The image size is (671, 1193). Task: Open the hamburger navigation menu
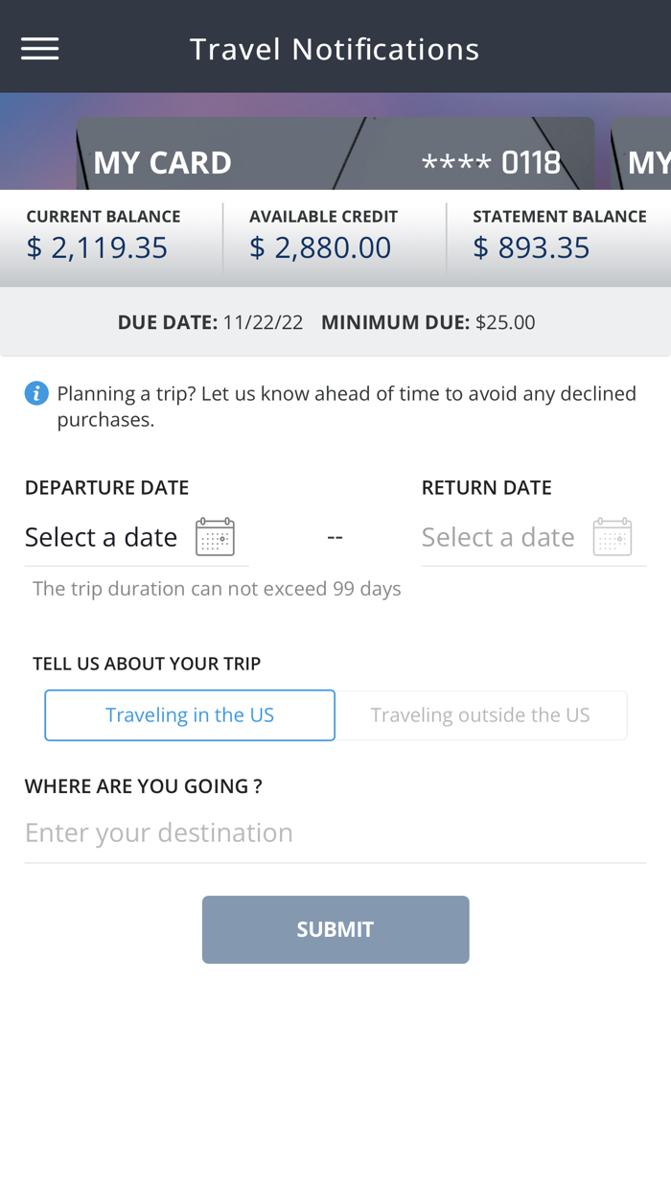tap(39, 47)
